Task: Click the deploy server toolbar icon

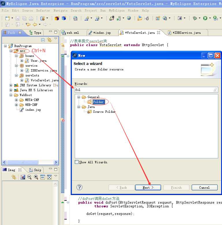Action: [x=111, y=18]
